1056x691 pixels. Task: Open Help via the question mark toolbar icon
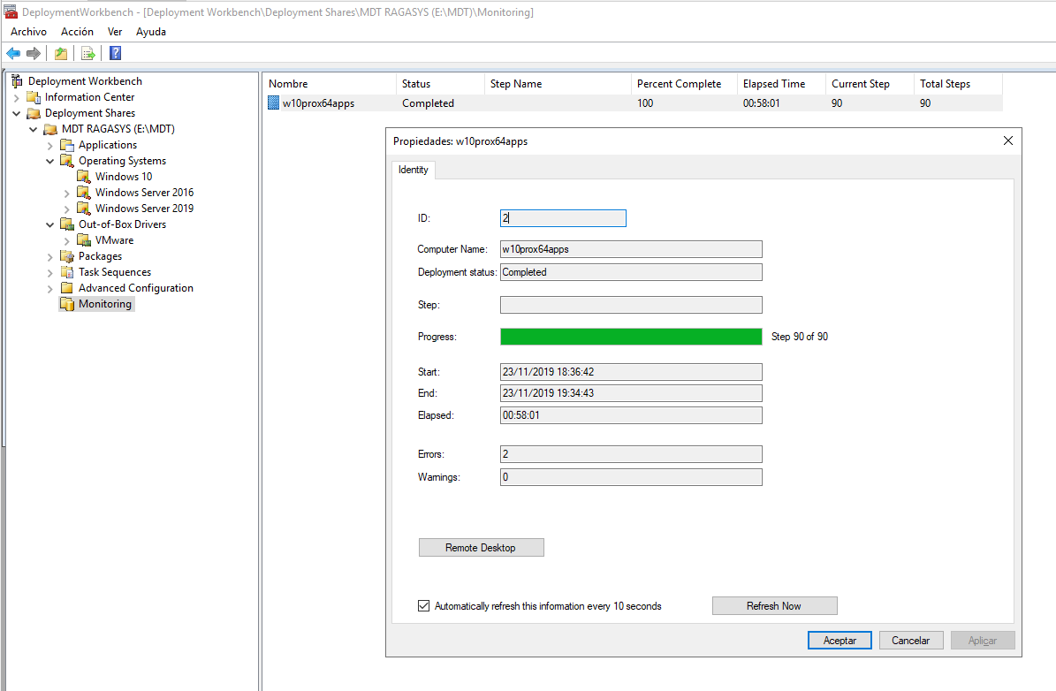point(115,53)
